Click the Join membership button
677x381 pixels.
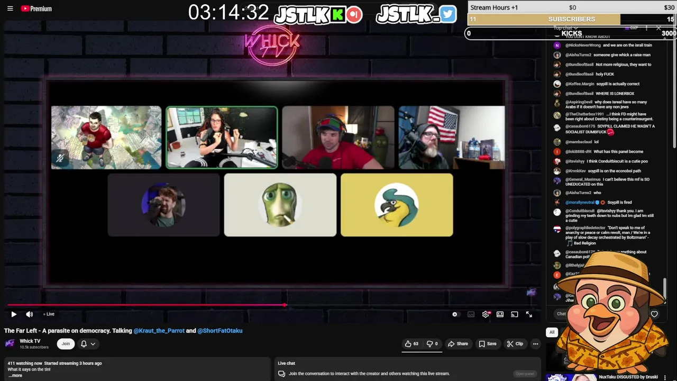(x=66, y=344)
